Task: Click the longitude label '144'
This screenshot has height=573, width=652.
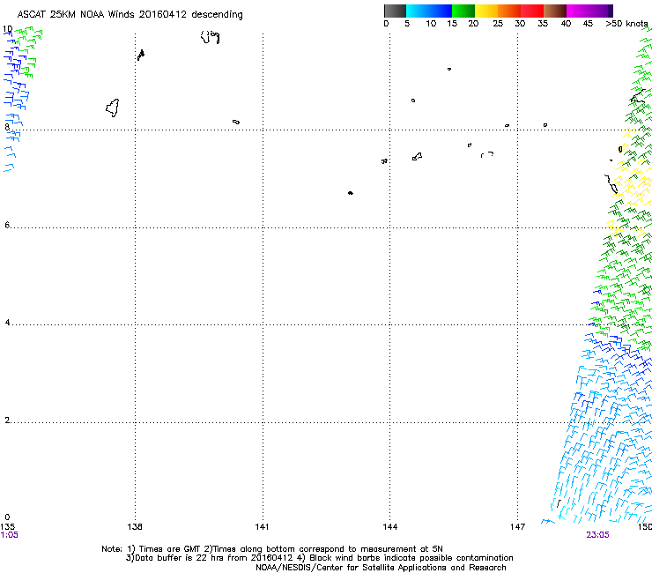Action: pos(389,527)
